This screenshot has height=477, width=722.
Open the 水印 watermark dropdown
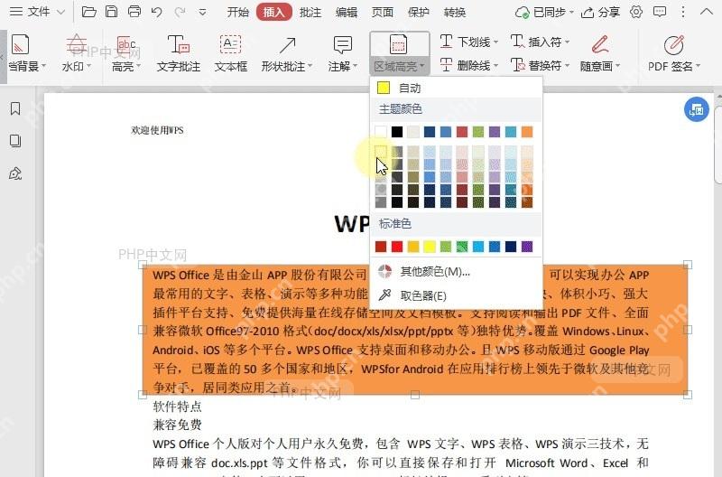click(x=77, y=54)
